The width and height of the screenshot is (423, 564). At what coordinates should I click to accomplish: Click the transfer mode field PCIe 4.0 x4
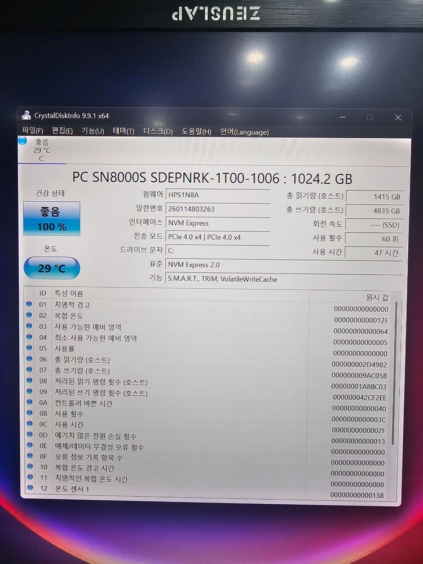coord(218,237)
